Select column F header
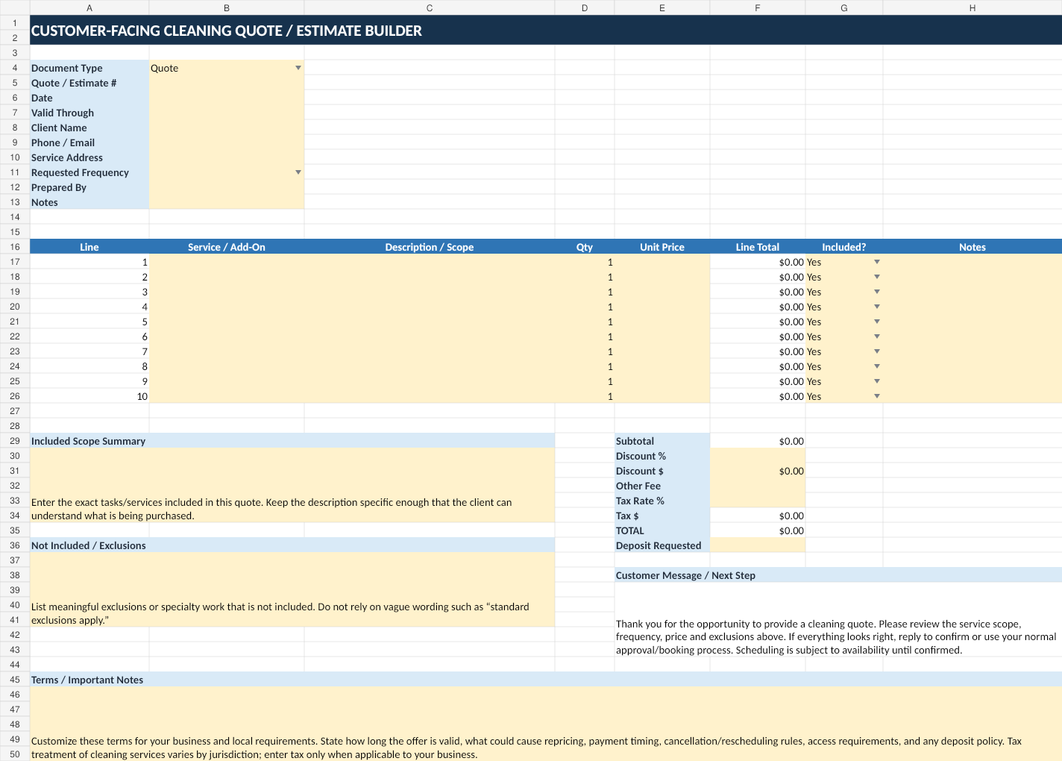1062x761 pixels. [x=758, y=7]
